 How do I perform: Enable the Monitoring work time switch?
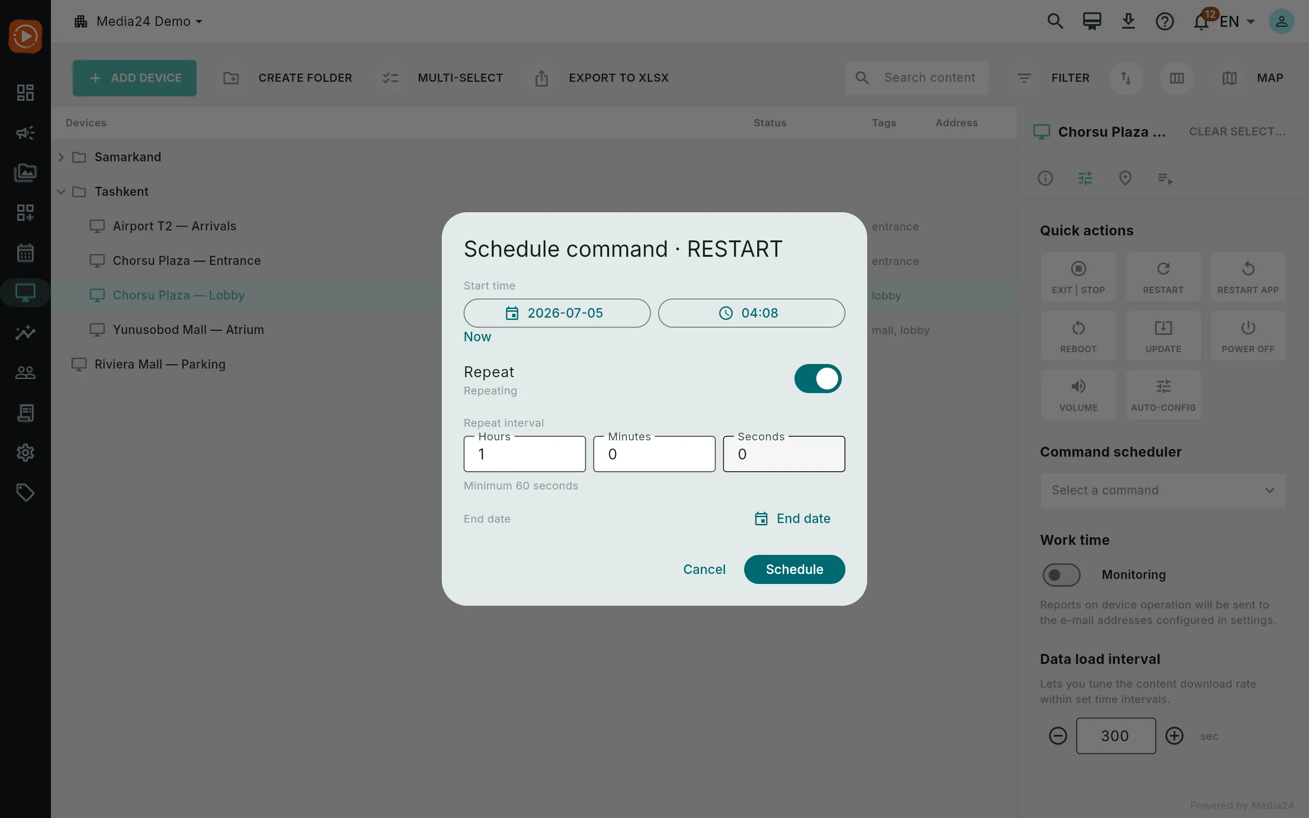1061,574
